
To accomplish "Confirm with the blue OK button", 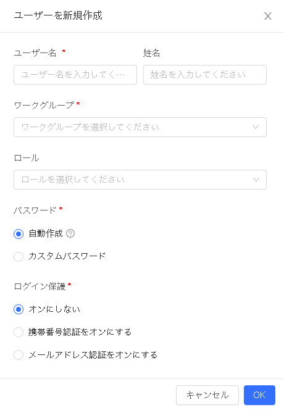I will [x=259, y=395].
